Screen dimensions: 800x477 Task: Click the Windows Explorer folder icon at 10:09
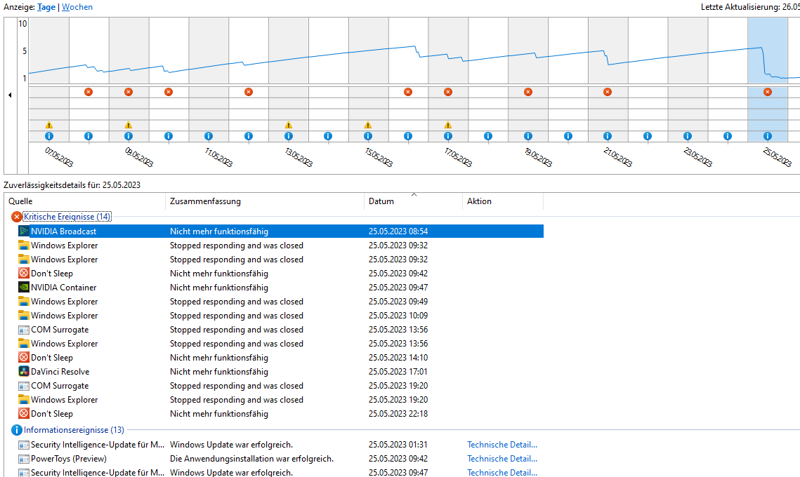pyautogui.click(x=23, y=316)
